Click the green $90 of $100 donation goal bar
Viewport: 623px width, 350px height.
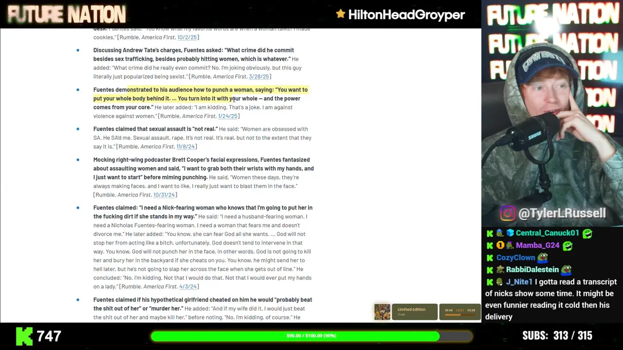[x=311, y=336]
